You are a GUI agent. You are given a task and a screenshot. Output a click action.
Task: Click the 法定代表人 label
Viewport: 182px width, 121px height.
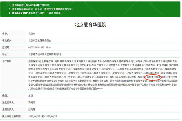pos(8,103)
